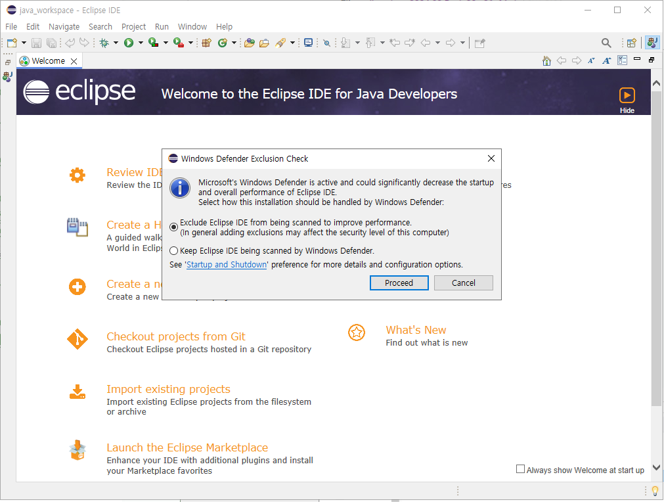Click the Customize page icon

coord(622,60)
